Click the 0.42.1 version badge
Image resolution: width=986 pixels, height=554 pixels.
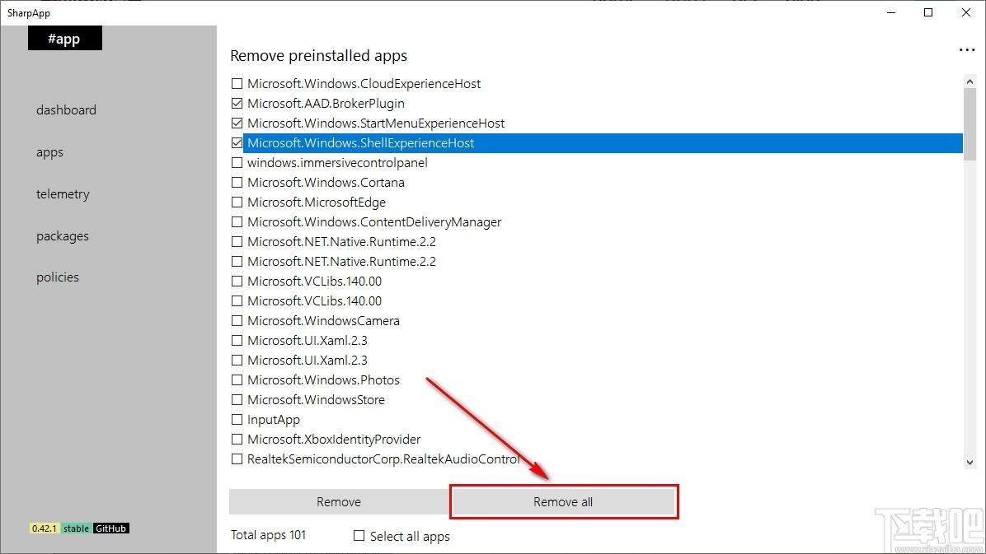coord(45,528)
